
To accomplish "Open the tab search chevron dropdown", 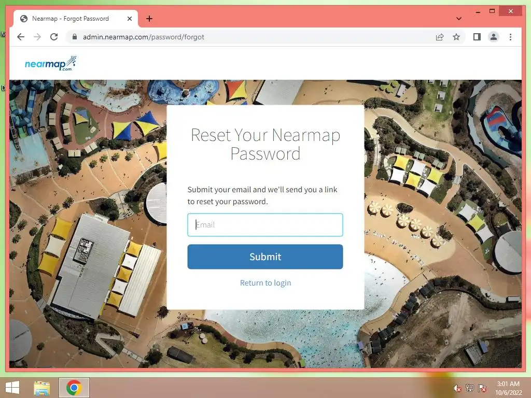I will (x=459, y=19).
